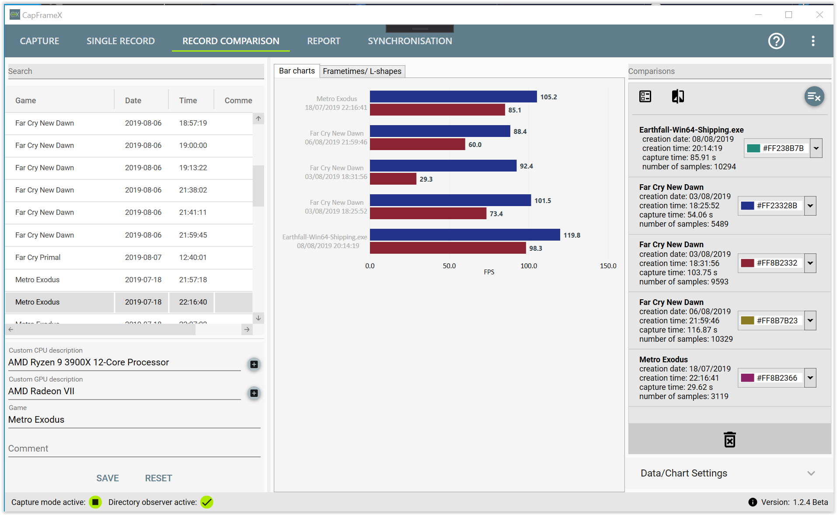Select Far Cry New Dawn record at 19:00:00
The image size is (837, 515).
129,146
